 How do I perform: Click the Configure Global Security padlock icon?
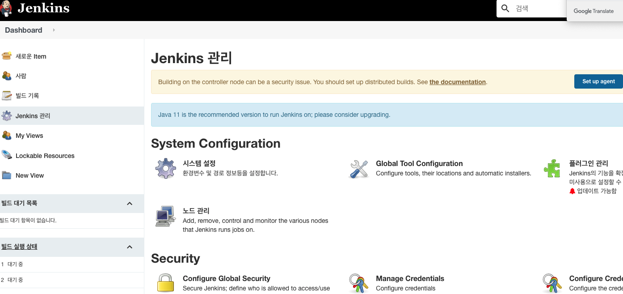click(x=165, y=283)
